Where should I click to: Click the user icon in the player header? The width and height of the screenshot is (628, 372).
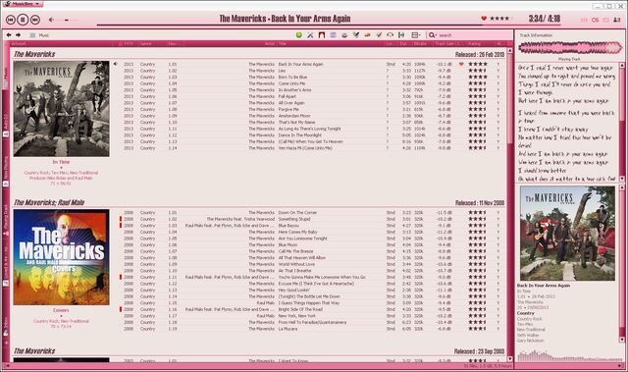pyautogui.click(x=617, y=20)
